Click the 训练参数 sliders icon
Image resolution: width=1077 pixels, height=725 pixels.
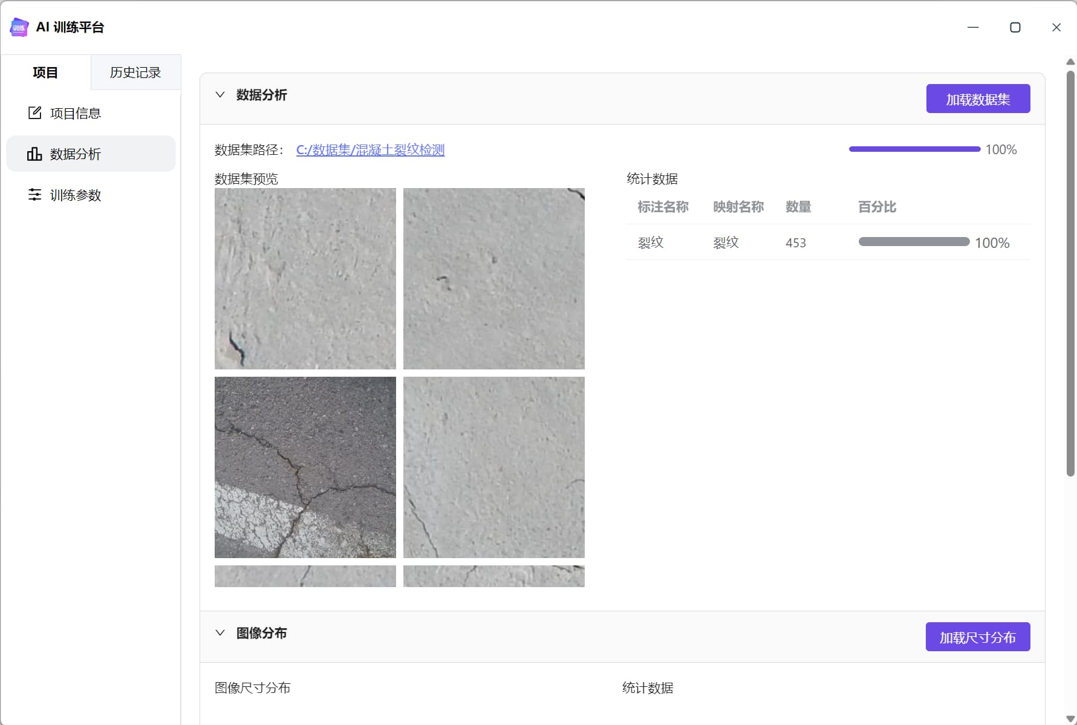34,195
